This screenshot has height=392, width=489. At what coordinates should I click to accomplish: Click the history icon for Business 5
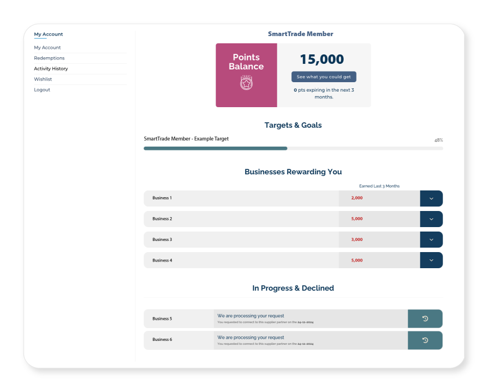click(x=425, y=319)
